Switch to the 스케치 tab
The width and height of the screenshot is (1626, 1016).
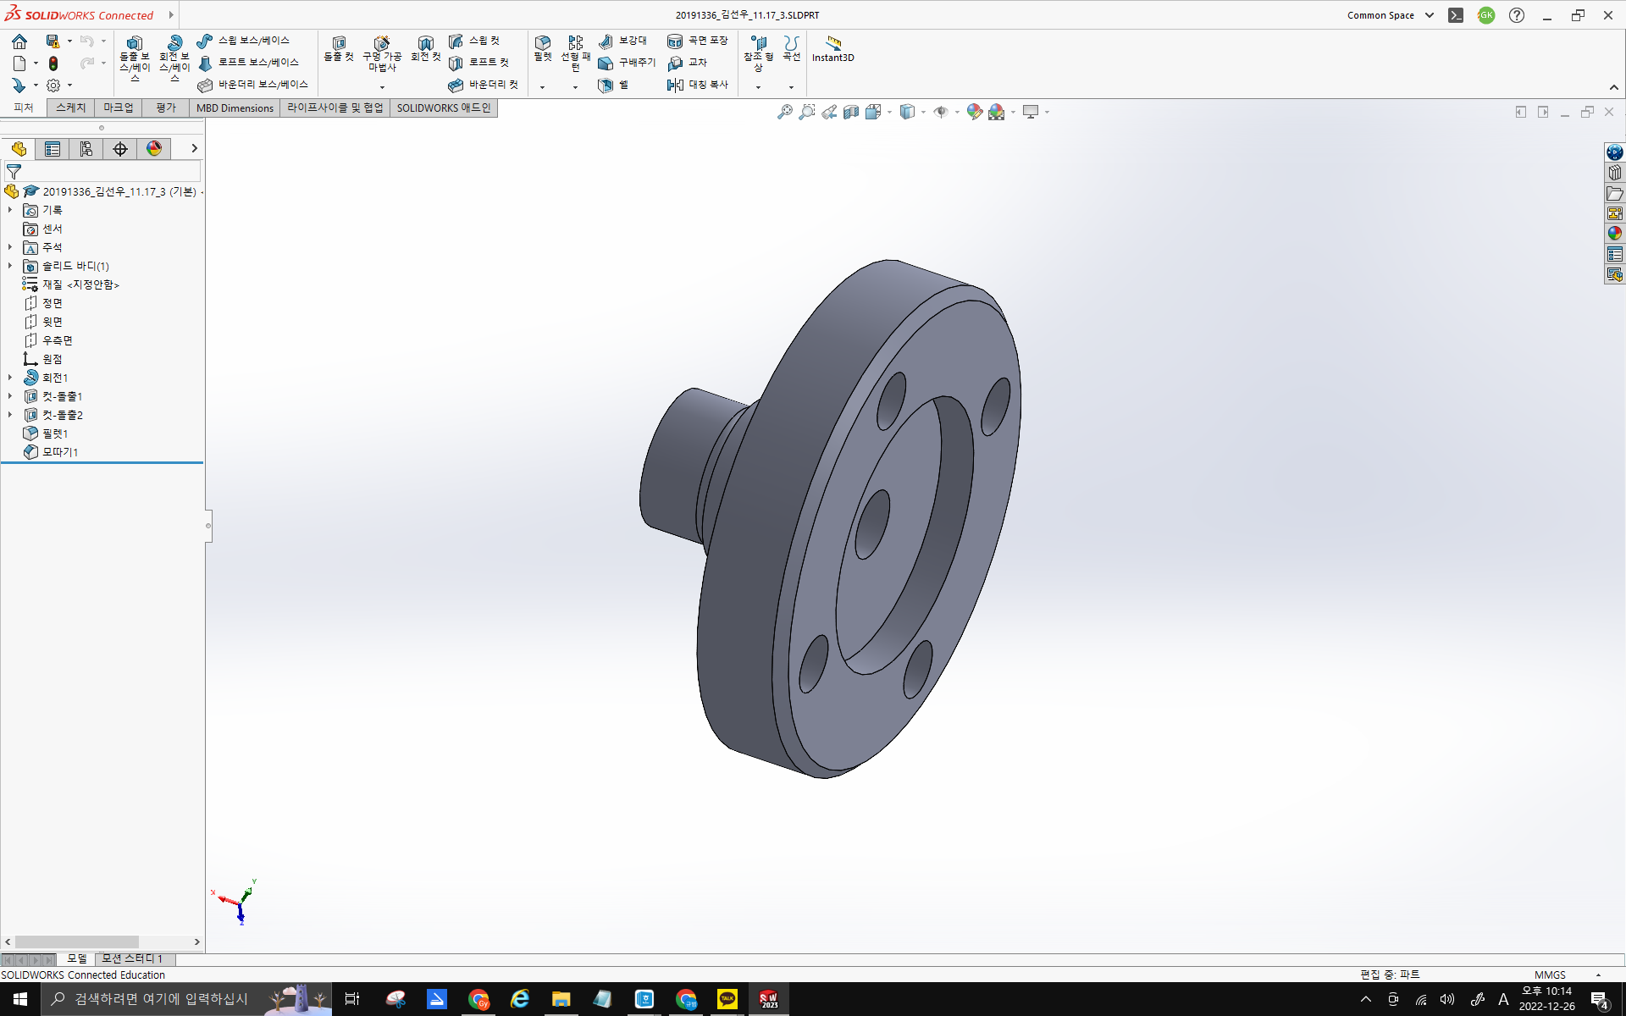point(69,108)
